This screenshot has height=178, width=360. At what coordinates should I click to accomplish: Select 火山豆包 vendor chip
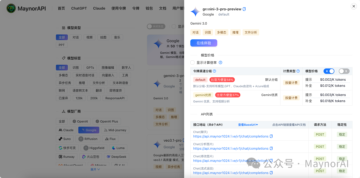(91, 157)
